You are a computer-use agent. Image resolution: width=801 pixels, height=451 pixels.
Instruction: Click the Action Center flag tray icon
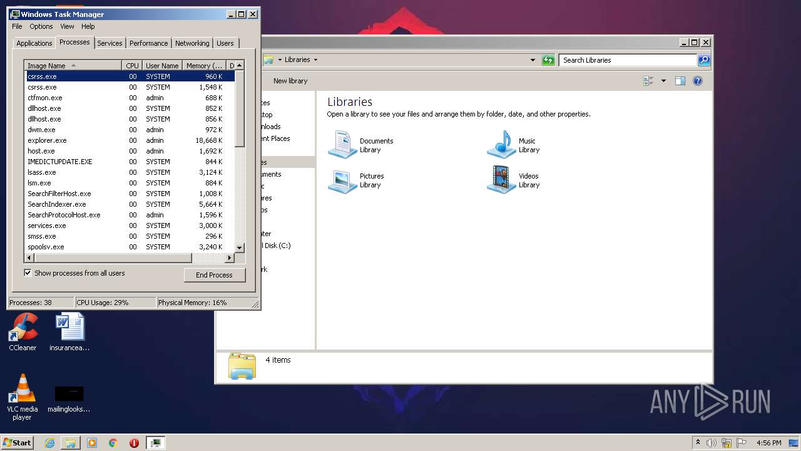tap(742, 443)
